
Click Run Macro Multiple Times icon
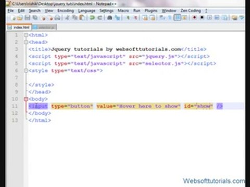217,18
